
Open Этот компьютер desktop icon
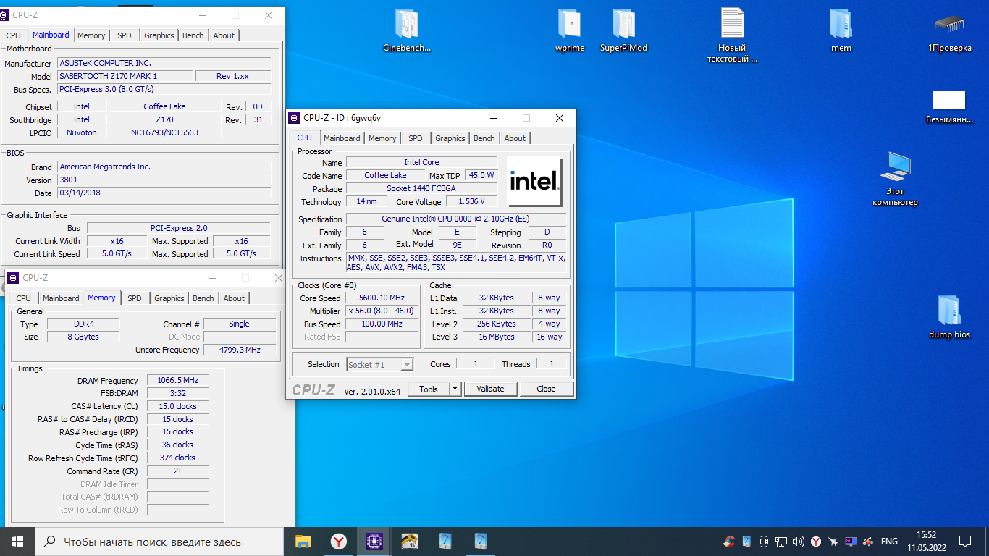click(895, 179)
